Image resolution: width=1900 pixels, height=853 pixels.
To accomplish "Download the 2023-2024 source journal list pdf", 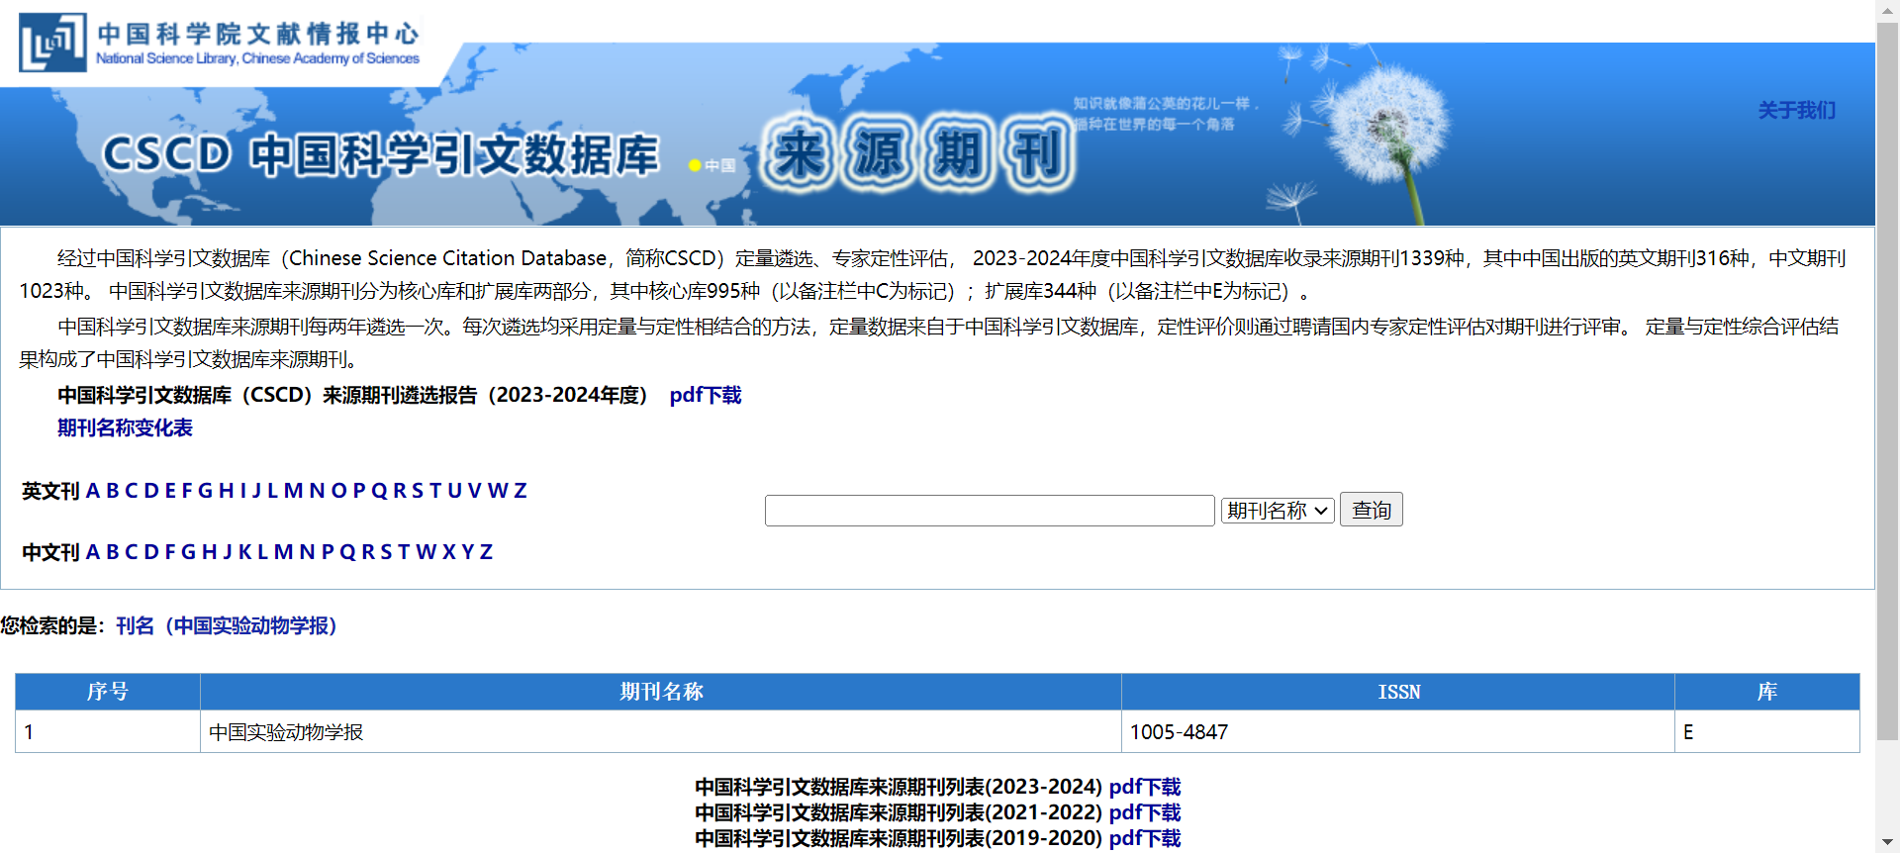I will [x=1145, y=787].
